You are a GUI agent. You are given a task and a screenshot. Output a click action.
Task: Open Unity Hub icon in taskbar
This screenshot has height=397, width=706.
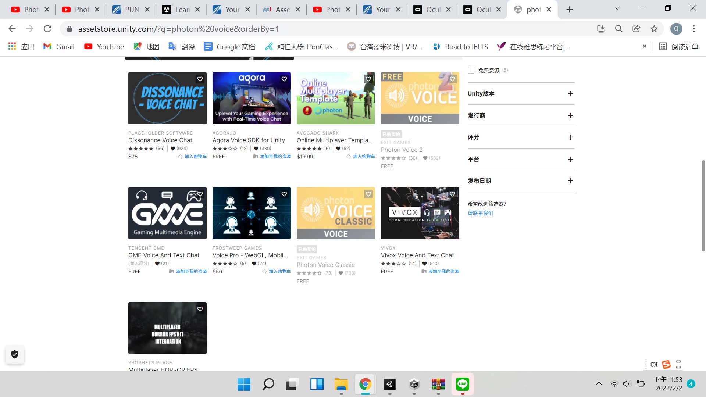click(x=414, y=385)
